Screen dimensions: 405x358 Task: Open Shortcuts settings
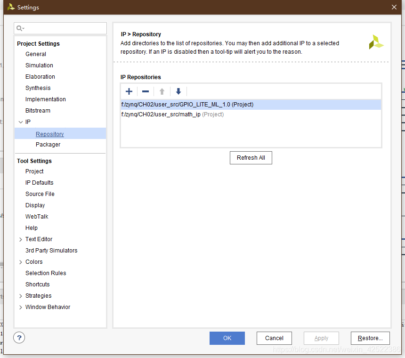click(38, 285)
